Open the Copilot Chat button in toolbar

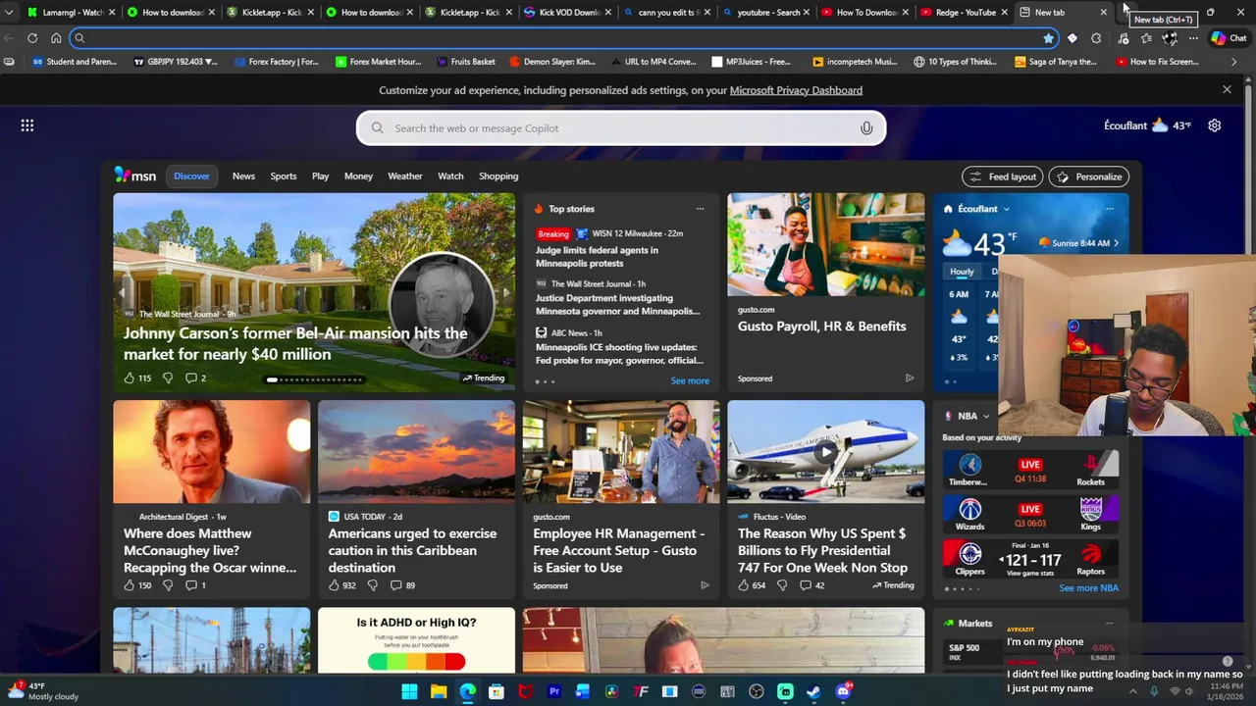coord(1229,38)
